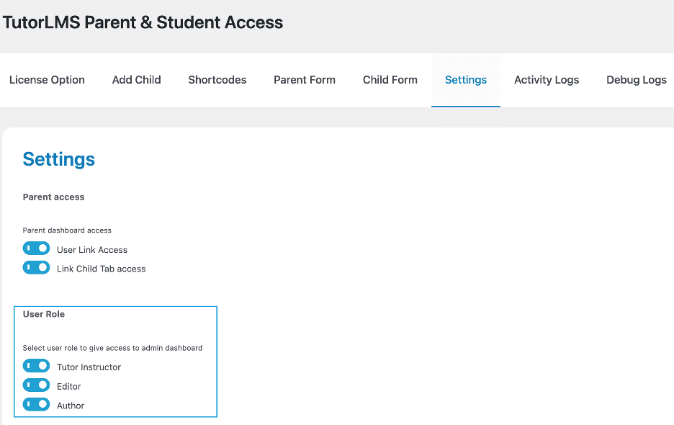Image resolution: width=674 pixels, height=425 pixels.
Task: Open the License Option tab
Action: coord(47,80)
